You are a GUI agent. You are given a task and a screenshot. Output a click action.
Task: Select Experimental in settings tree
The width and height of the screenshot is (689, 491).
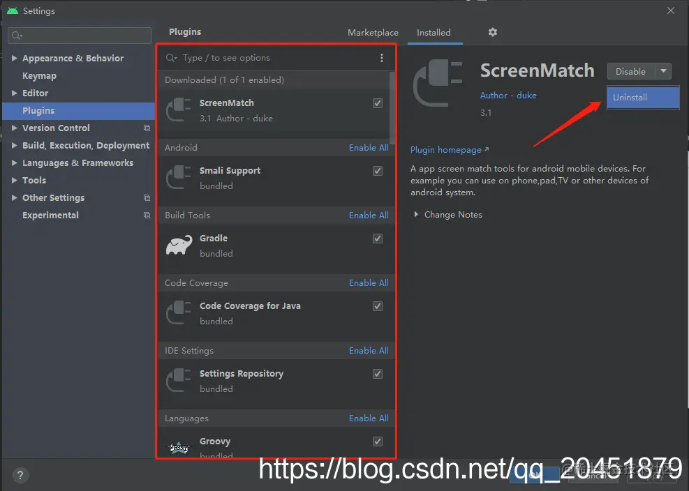tap(50, 216)
